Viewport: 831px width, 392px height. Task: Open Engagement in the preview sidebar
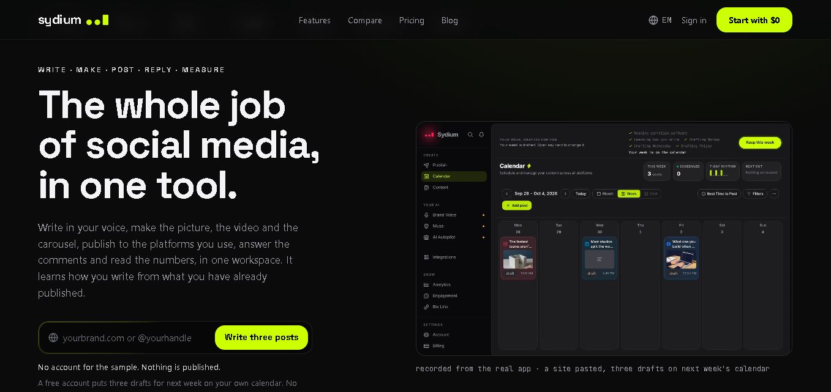454,296
